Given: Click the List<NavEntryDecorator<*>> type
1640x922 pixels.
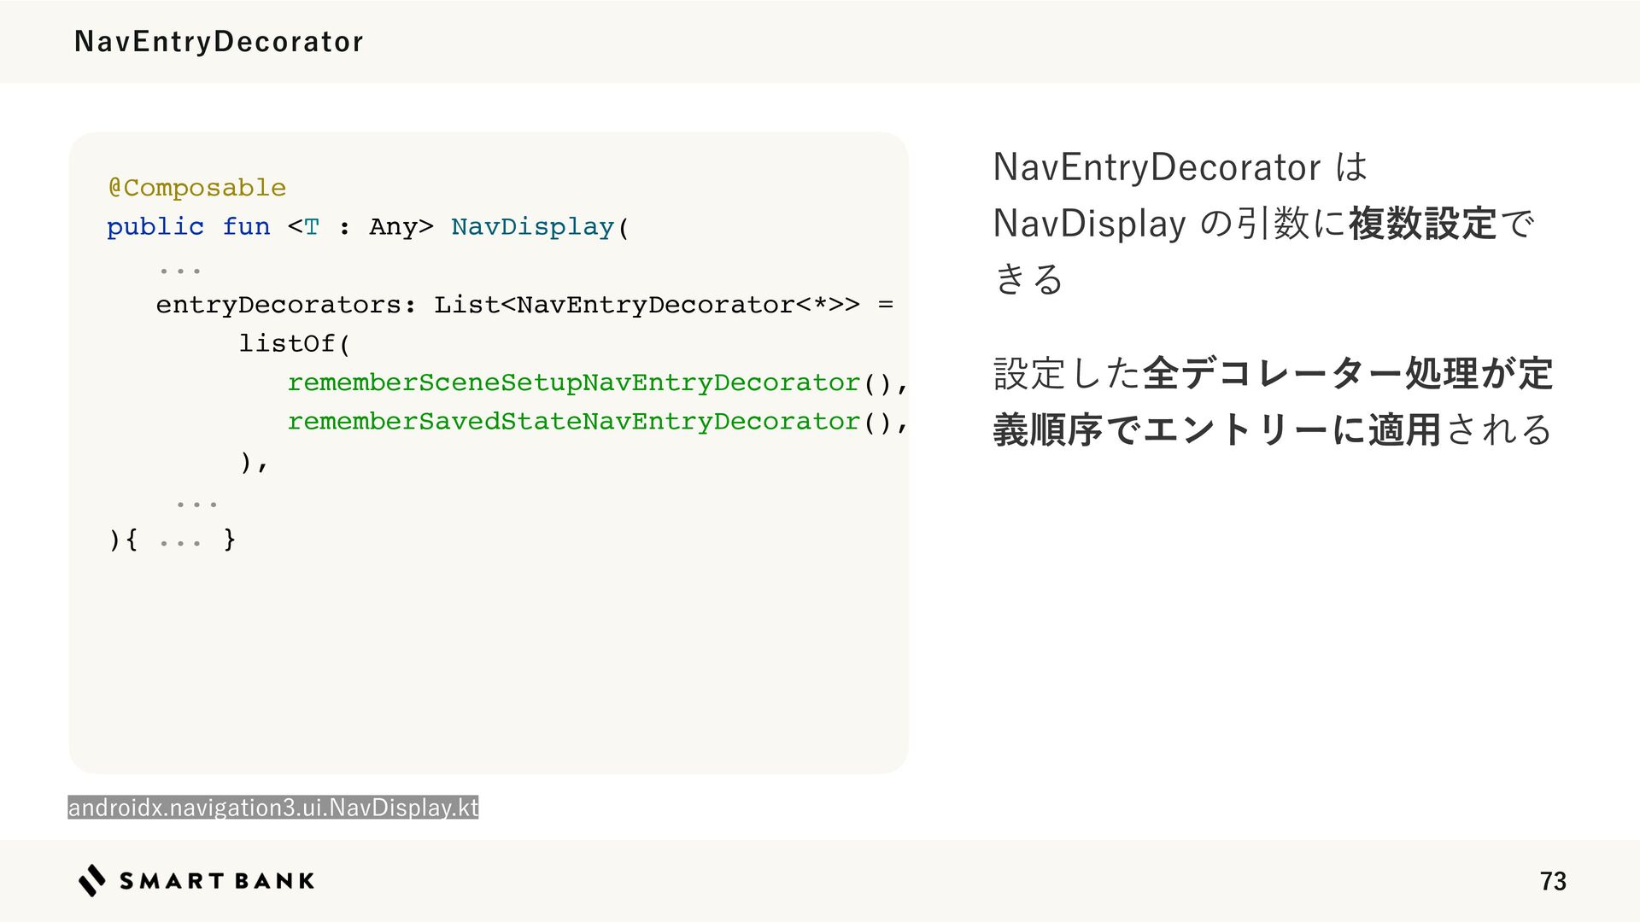Looking at the screenshot, I should [x=647, y=305].
